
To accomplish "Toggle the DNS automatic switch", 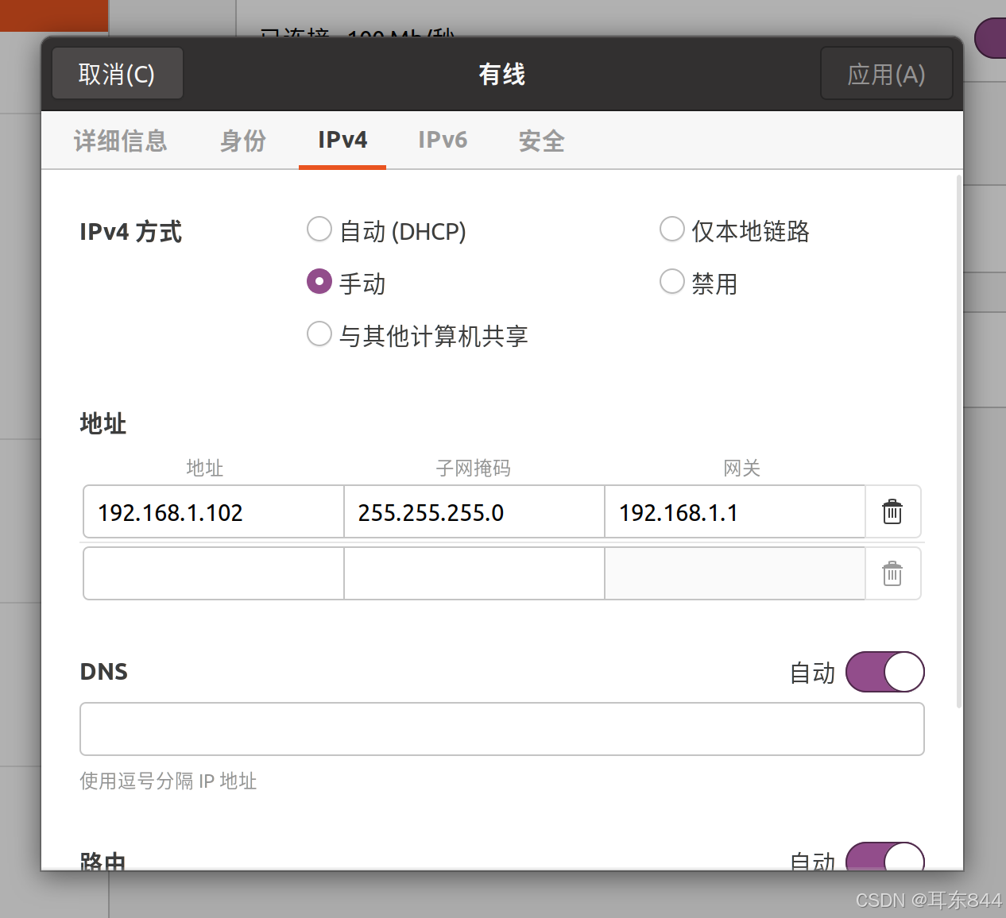I will pos(885,672).
